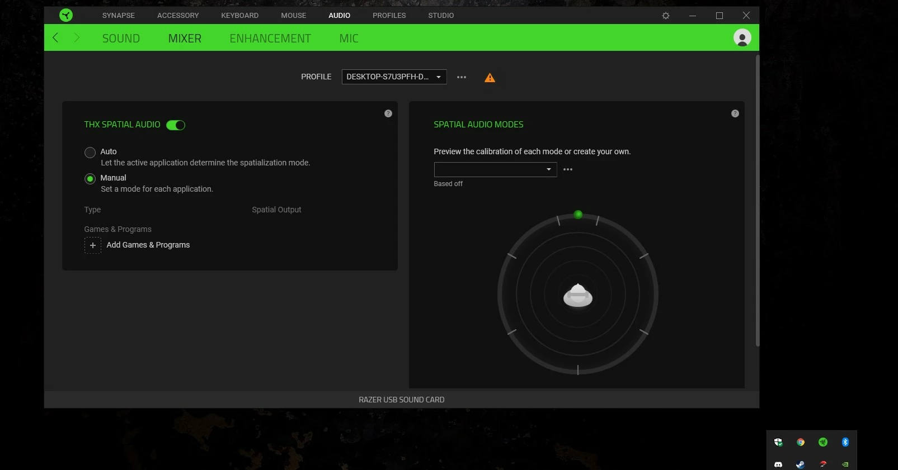Screen dimensions: 898x470
Task: Open the profile options ellipsis menu
Action: tap(462, 77)
